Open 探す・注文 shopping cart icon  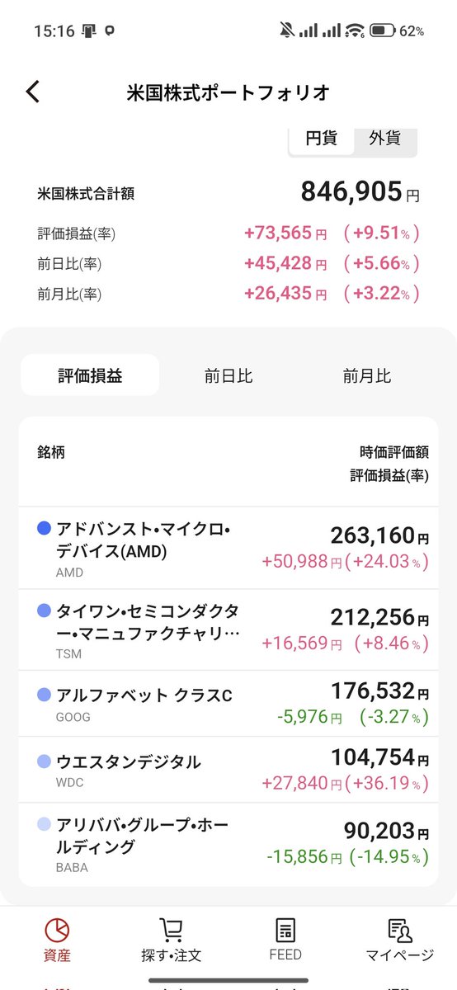[171, 930]
